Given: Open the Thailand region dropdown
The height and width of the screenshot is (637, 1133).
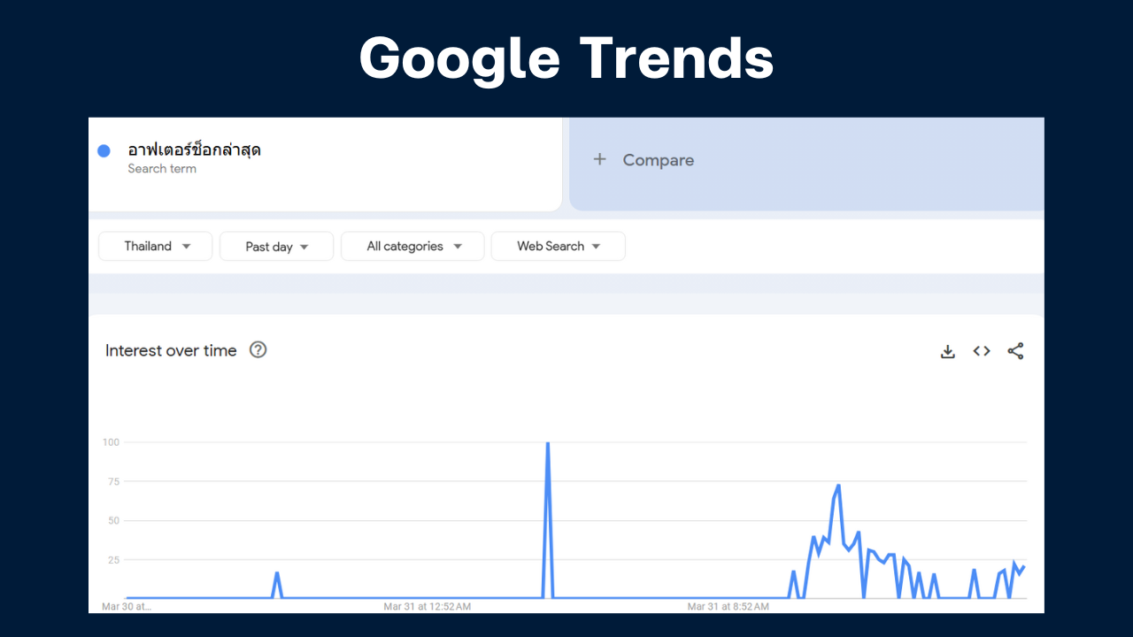Looking at the screenshot, I should [x=155, y=246].
